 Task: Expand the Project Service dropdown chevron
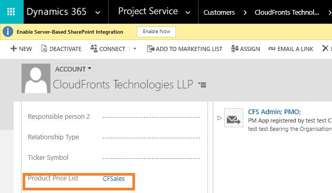pos(188,13)
